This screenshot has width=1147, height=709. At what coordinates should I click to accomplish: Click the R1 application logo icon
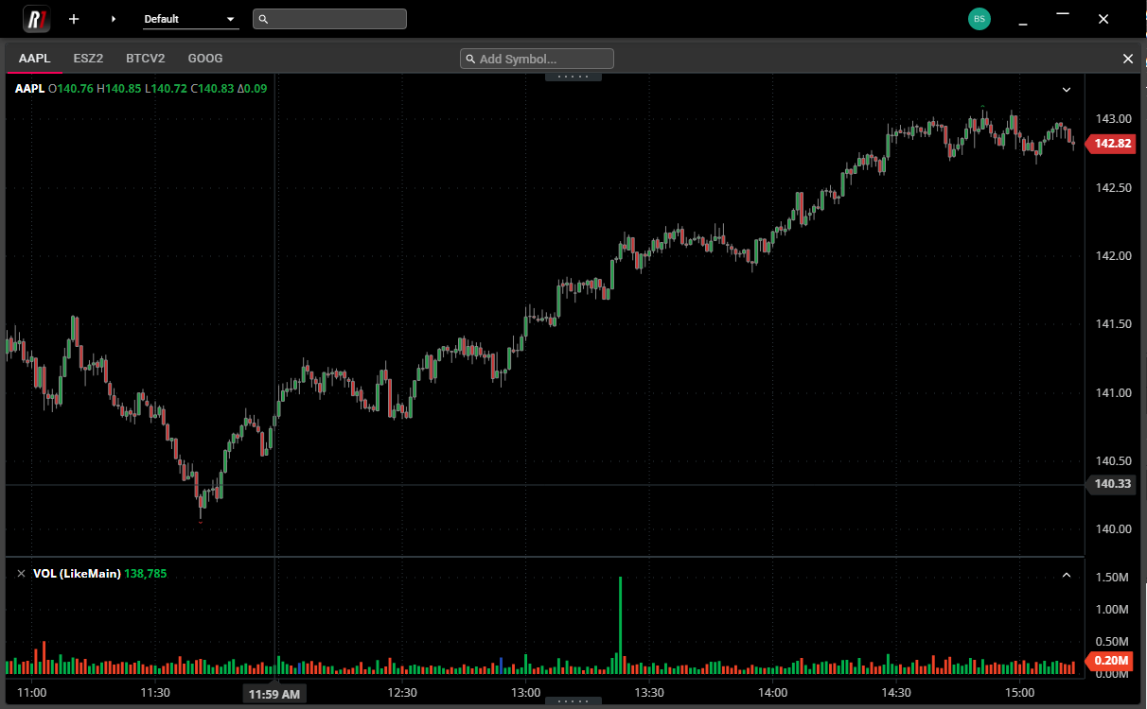[x=37, y=19]
